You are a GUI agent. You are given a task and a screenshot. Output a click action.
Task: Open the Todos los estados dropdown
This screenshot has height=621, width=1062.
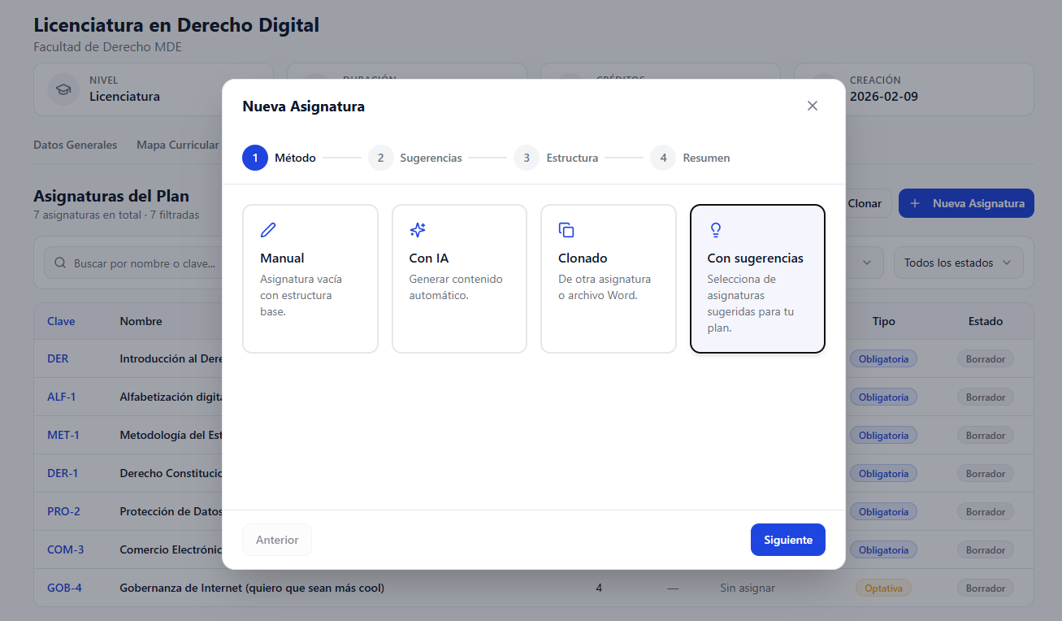pyautogui.click(x=957, y=263)
